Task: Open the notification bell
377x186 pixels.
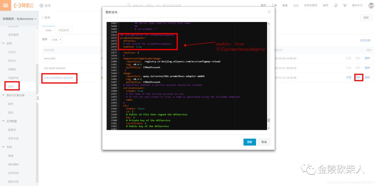Action: [336, 5]
